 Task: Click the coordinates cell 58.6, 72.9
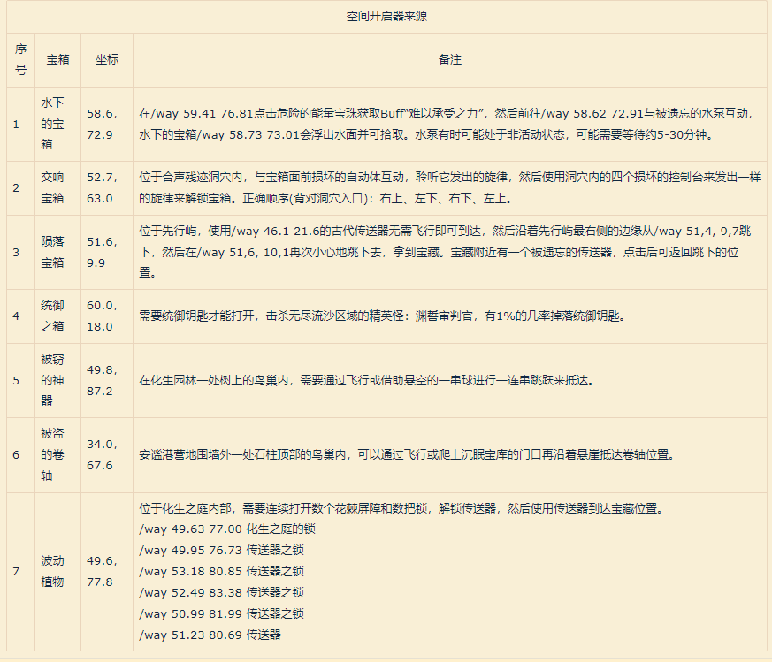coord(100,124)
